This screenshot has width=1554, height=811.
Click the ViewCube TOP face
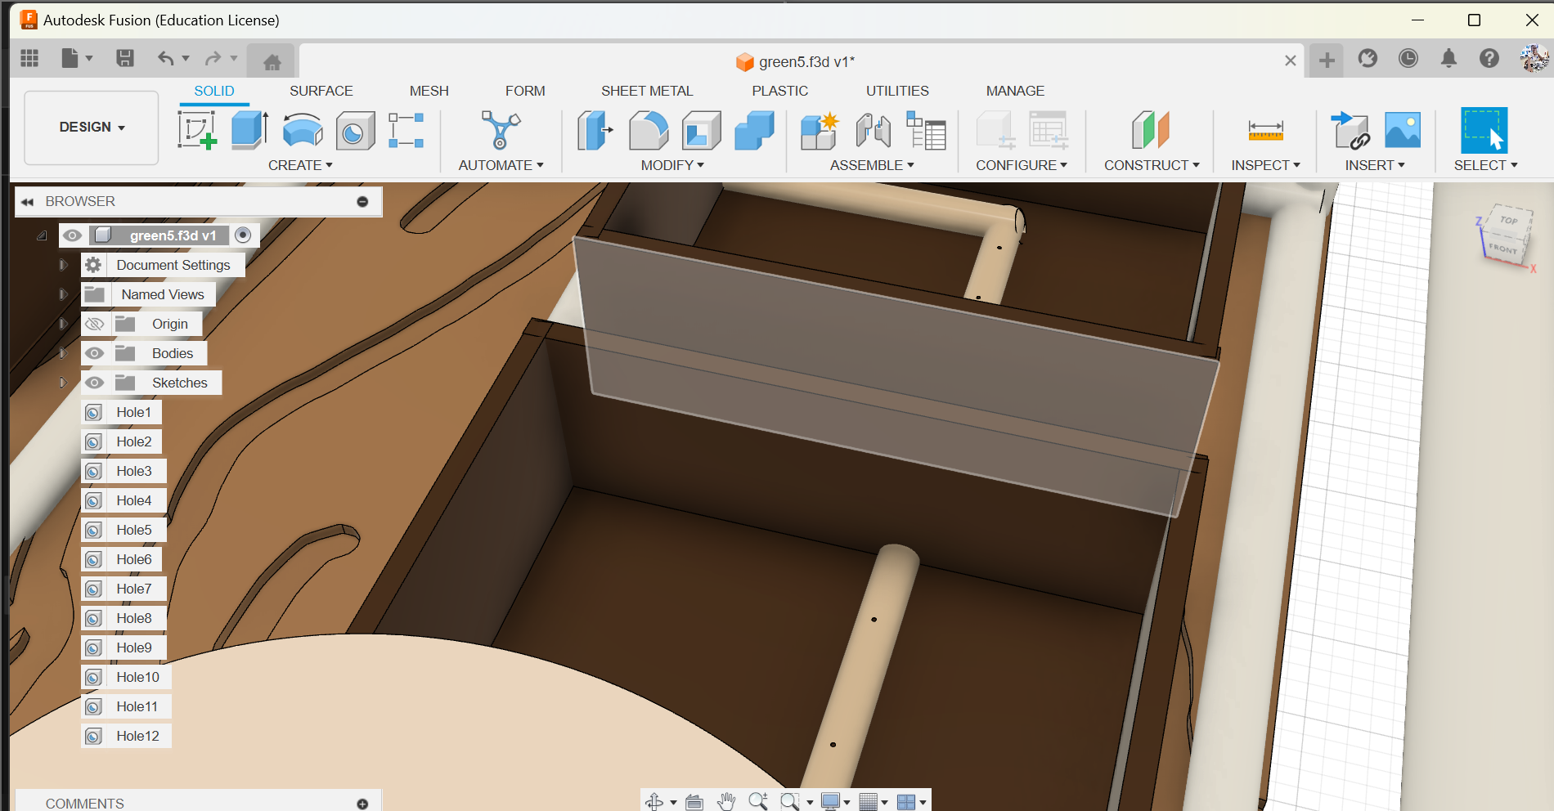(x=1508, y=221)
